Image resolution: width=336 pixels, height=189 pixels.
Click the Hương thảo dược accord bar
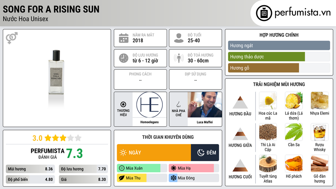click(279, 56)
